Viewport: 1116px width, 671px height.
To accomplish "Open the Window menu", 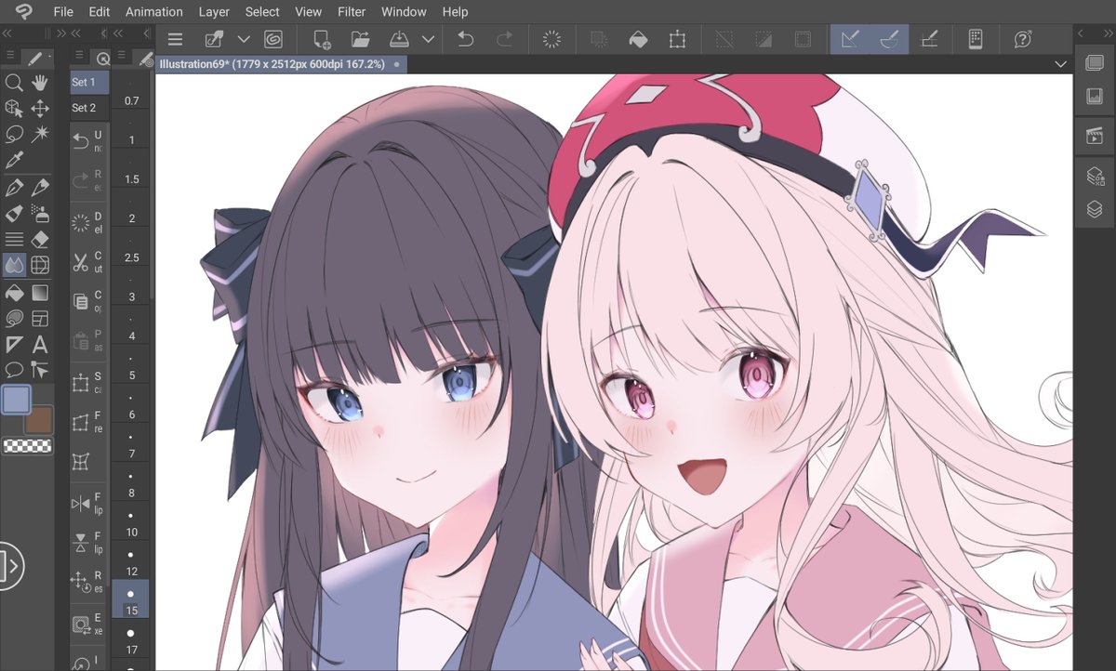I will coord(404,12).
